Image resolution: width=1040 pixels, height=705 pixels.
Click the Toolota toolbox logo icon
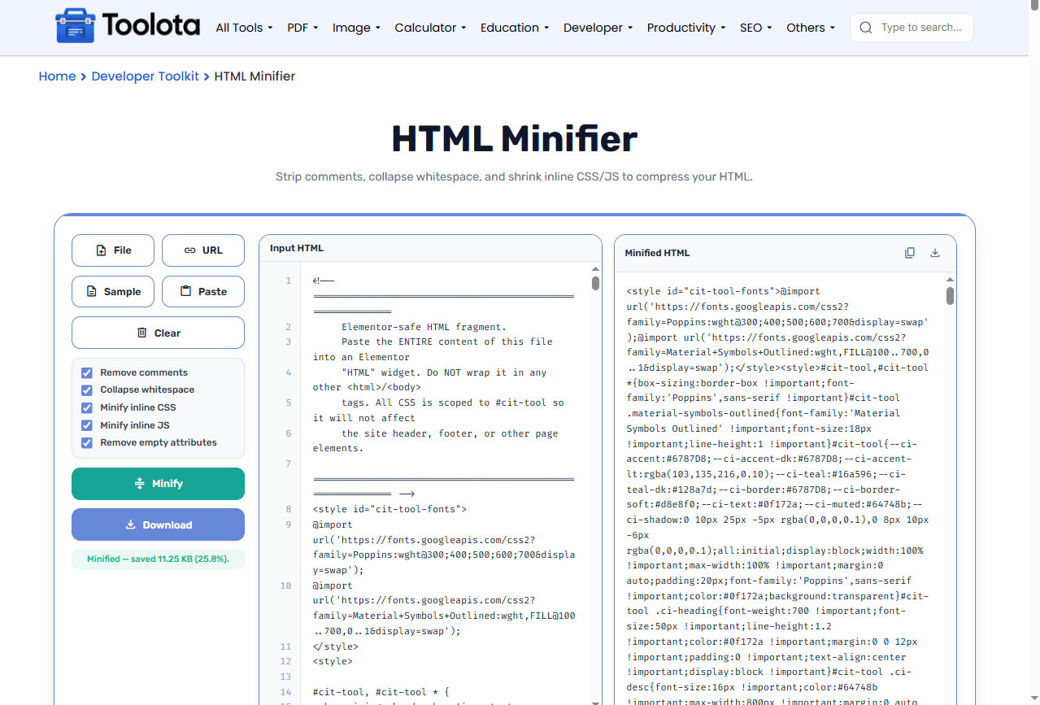tap(75, 26)
